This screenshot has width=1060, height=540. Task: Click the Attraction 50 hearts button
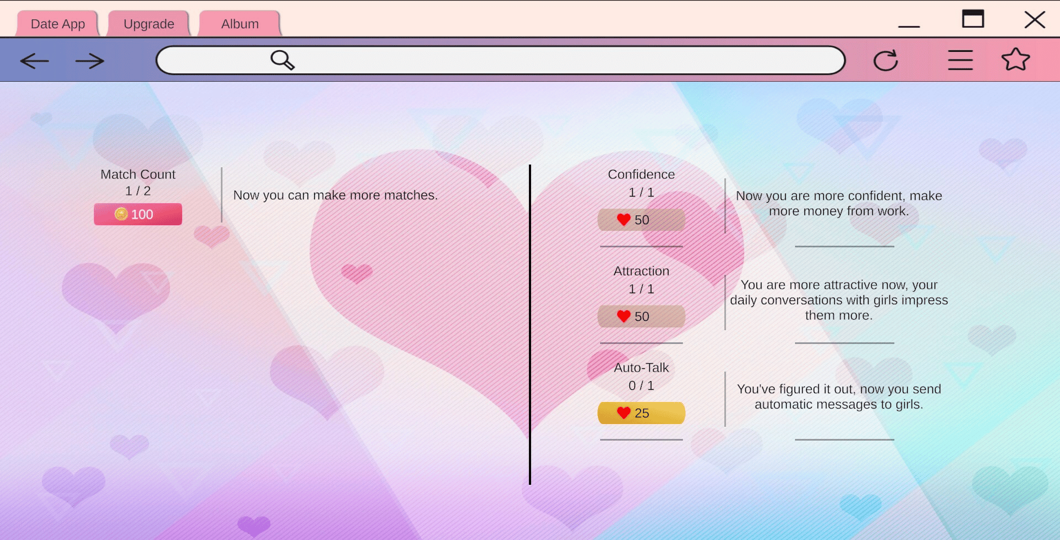(641, 316)
